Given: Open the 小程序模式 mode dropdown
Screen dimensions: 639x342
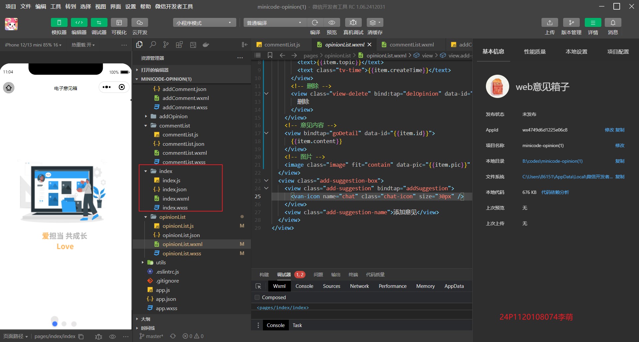Looking at the screenshot, I should coord(204,23).
